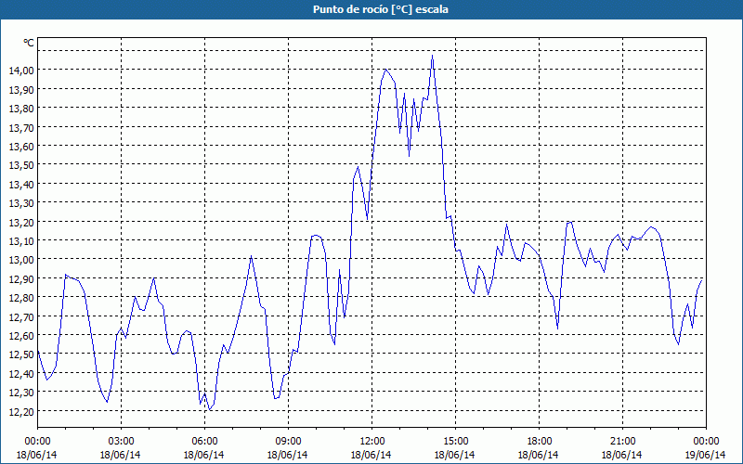Pick the 15:00 time label
Image resolution: width=743 pixels, height=464 pixels.
(x=455, y=442)
